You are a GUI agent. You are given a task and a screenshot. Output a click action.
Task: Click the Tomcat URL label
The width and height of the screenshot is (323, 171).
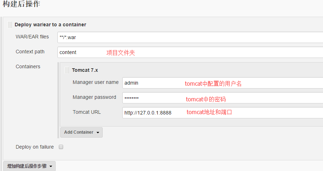(87, 112)
